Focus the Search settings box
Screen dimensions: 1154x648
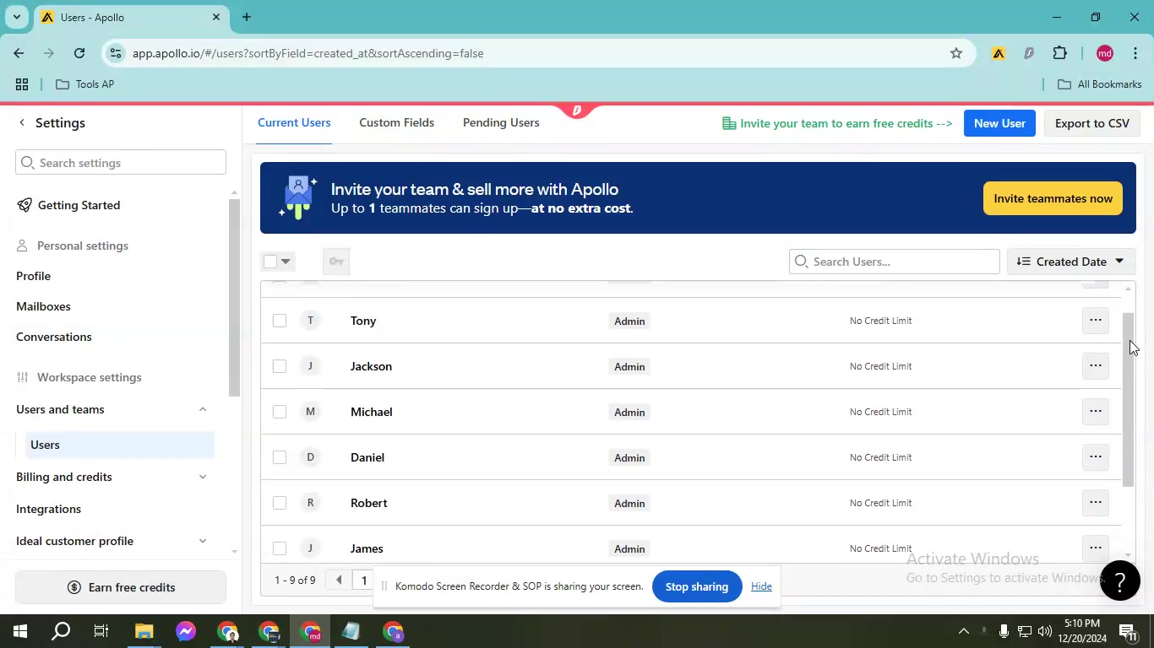tap(121, 163)
